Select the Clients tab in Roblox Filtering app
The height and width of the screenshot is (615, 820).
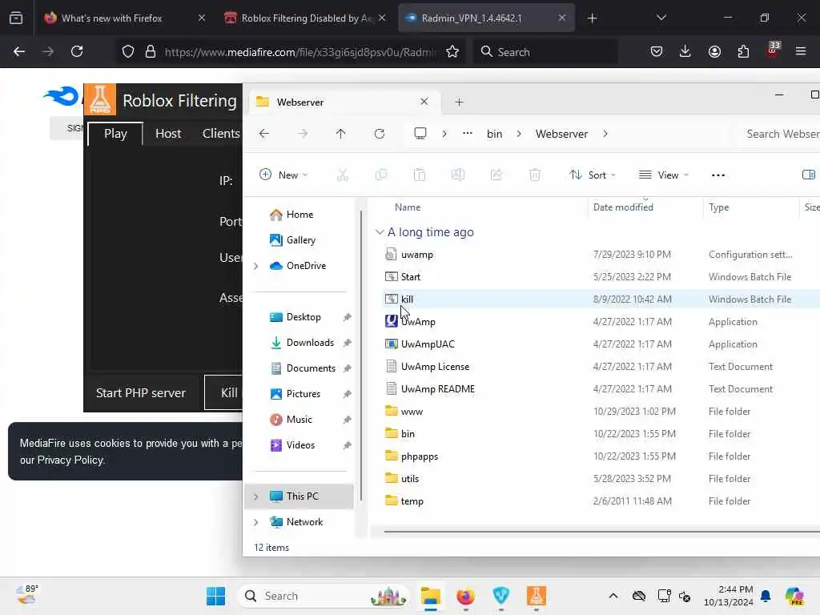point(221,134)
